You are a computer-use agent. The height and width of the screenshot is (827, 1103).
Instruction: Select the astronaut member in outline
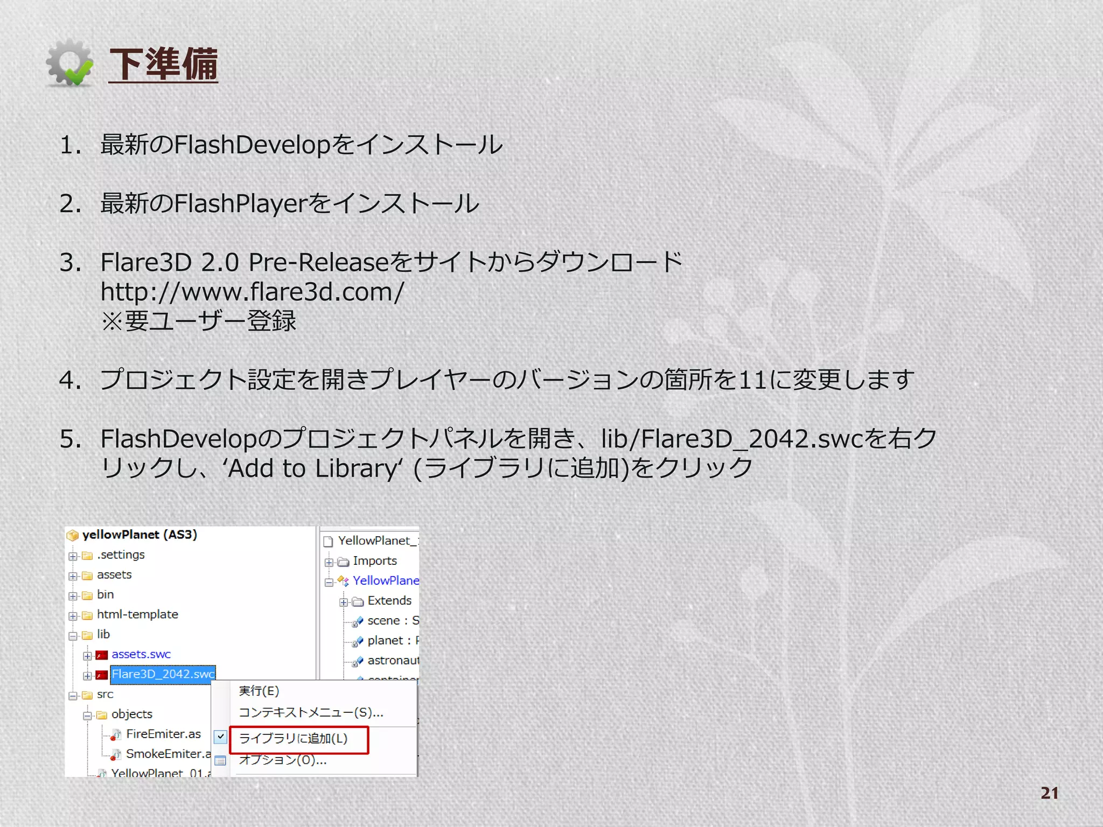(x=393, y=660)
